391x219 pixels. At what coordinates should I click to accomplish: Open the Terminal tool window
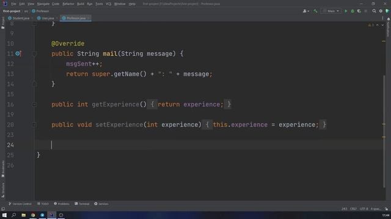pos(82,204)
